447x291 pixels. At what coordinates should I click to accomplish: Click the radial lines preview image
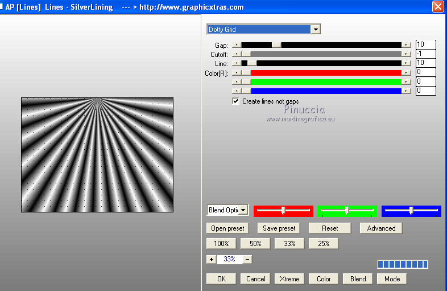pyautogui.click(x=97, y=155)
